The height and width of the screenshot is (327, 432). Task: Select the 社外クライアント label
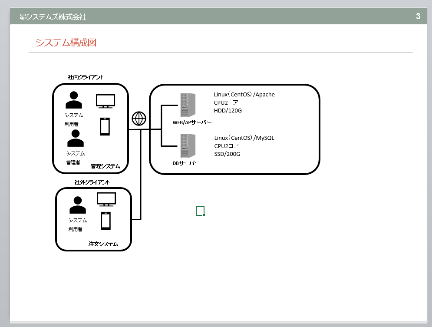tap(92, 182)
